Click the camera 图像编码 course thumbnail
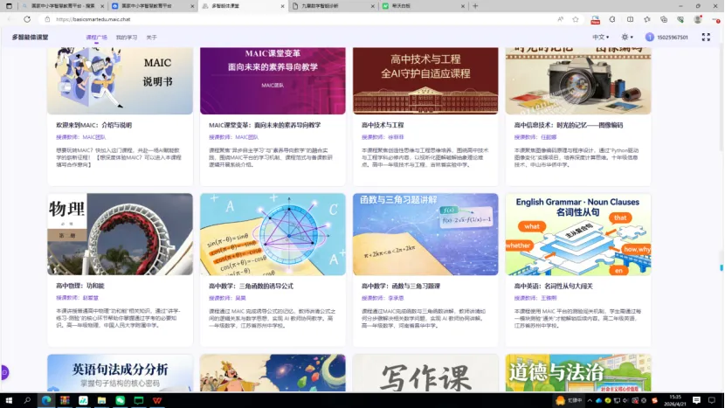 point(578,80)
